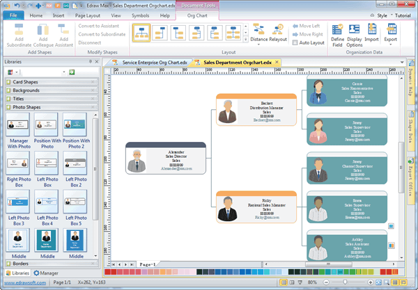Enable the Auto Layout checkbox
This screenshot has width=418, height=290.
pyautogui.click(x=295, y=43)
